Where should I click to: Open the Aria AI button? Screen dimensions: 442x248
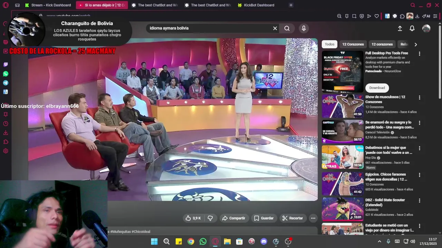[x=426, y=16]
